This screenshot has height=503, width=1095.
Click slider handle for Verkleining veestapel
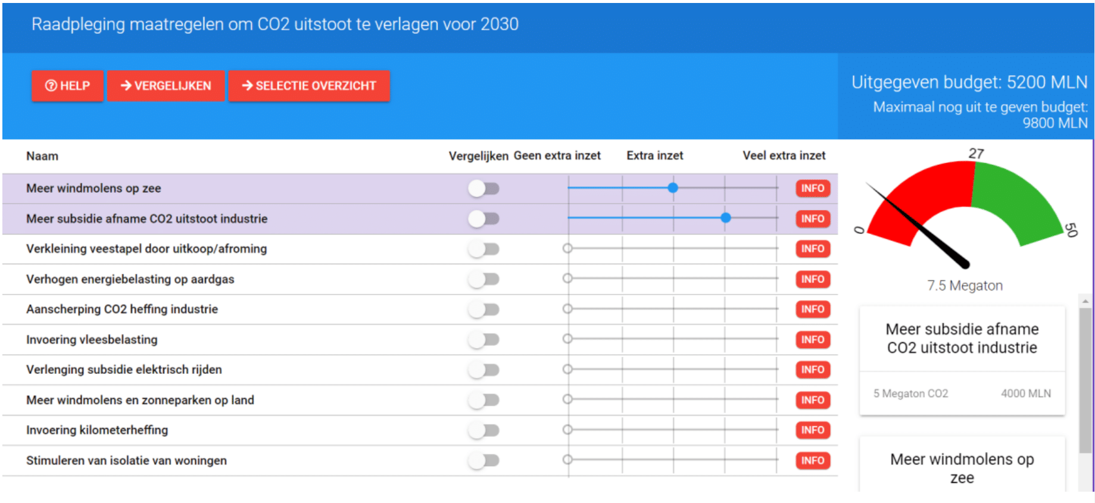click(x=567, y=248)
